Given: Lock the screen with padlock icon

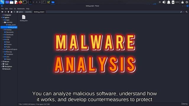Looking at the screenshot, I should click(183, 2).
